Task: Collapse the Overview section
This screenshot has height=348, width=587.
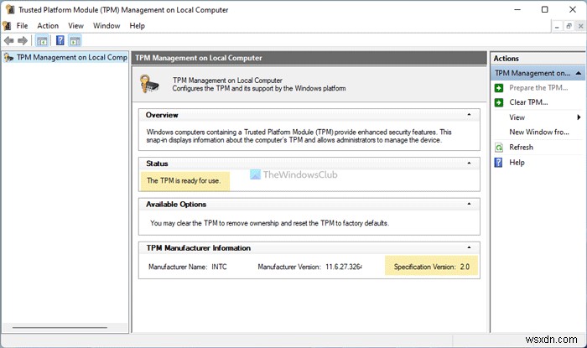Action: 469,115
